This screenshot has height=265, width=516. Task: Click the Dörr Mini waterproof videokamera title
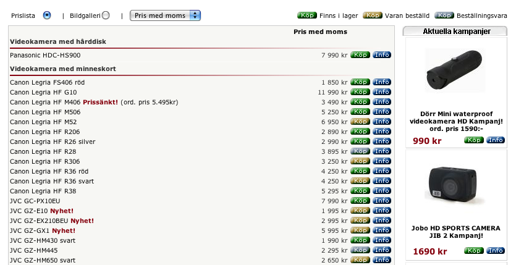pyautogui.click(x=456, y=121)
